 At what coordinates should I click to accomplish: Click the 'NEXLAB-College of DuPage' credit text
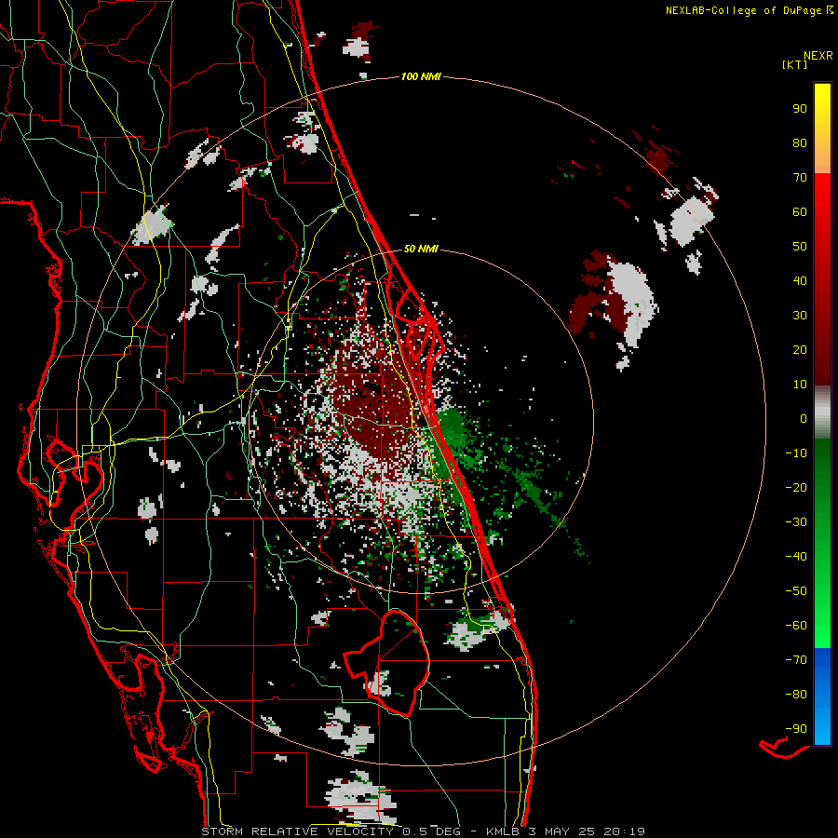pyautogui.click(x=743, y=10)
